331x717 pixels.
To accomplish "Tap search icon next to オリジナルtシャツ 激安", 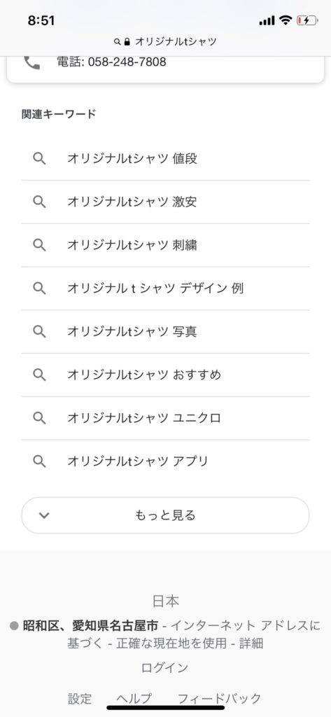I will pyautogui.click(x=39, y=202).
